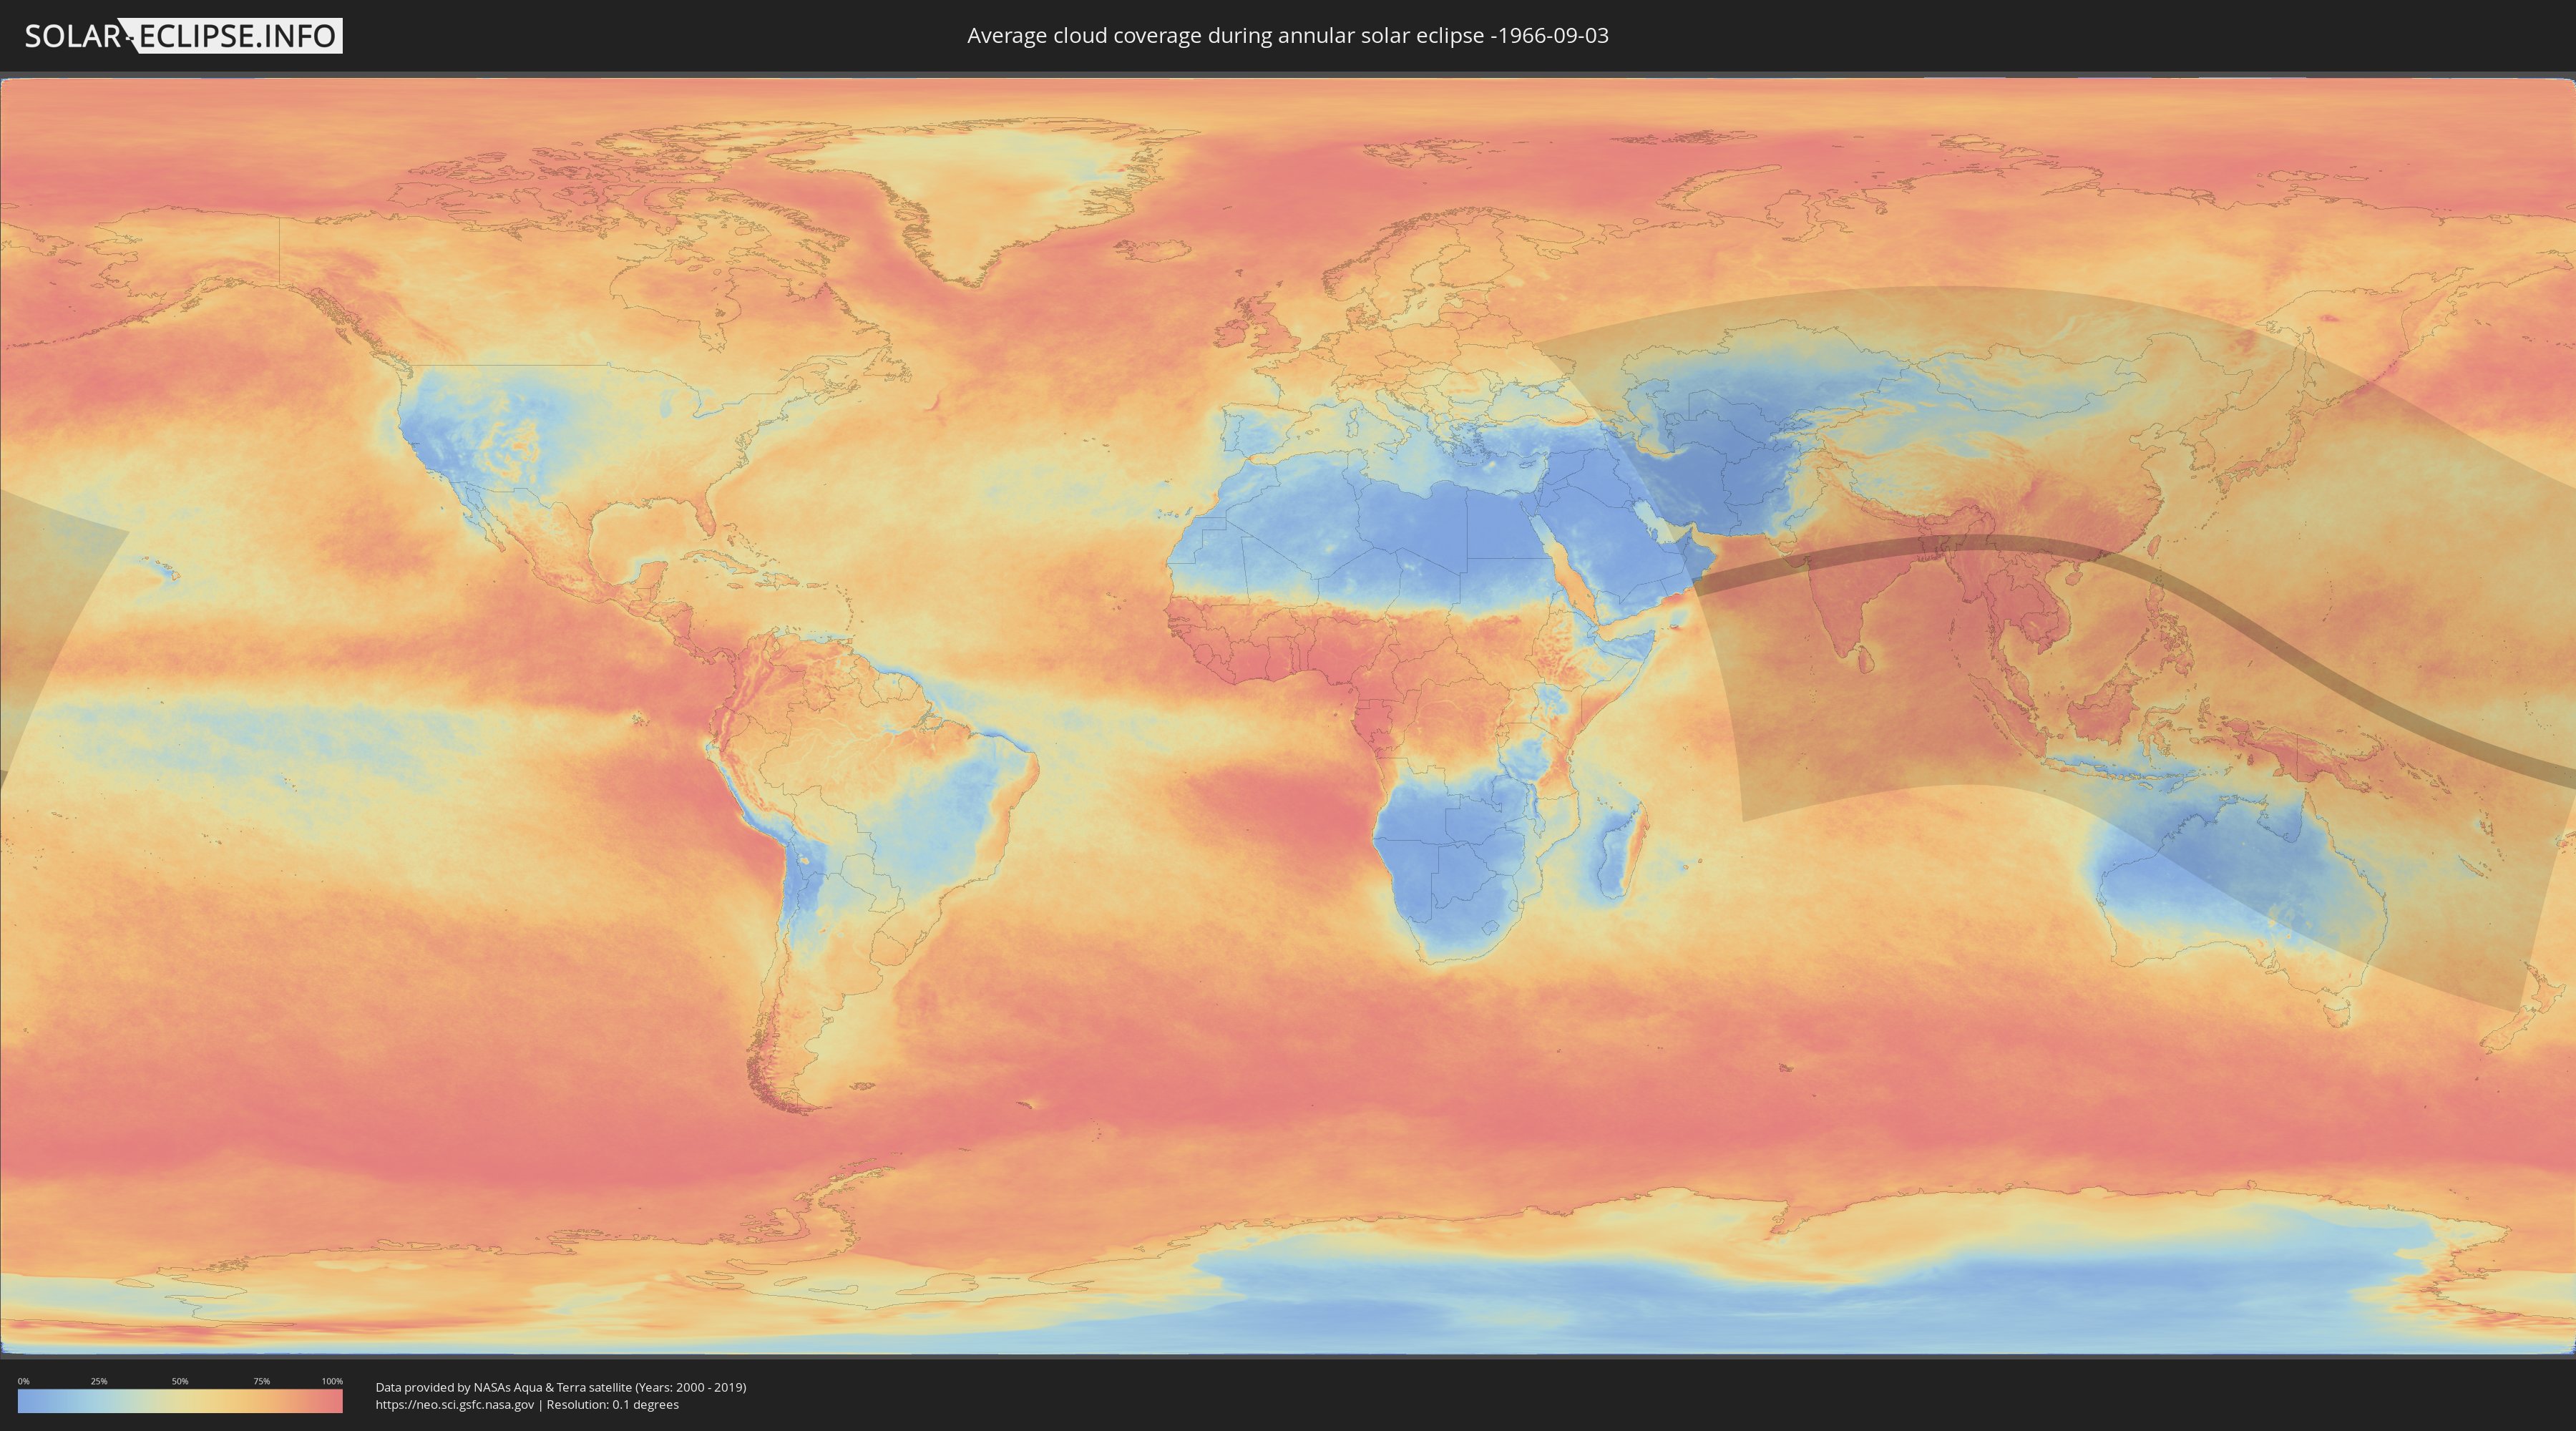Click the yellow 50% middle of legend bar

coord(180,1401)
